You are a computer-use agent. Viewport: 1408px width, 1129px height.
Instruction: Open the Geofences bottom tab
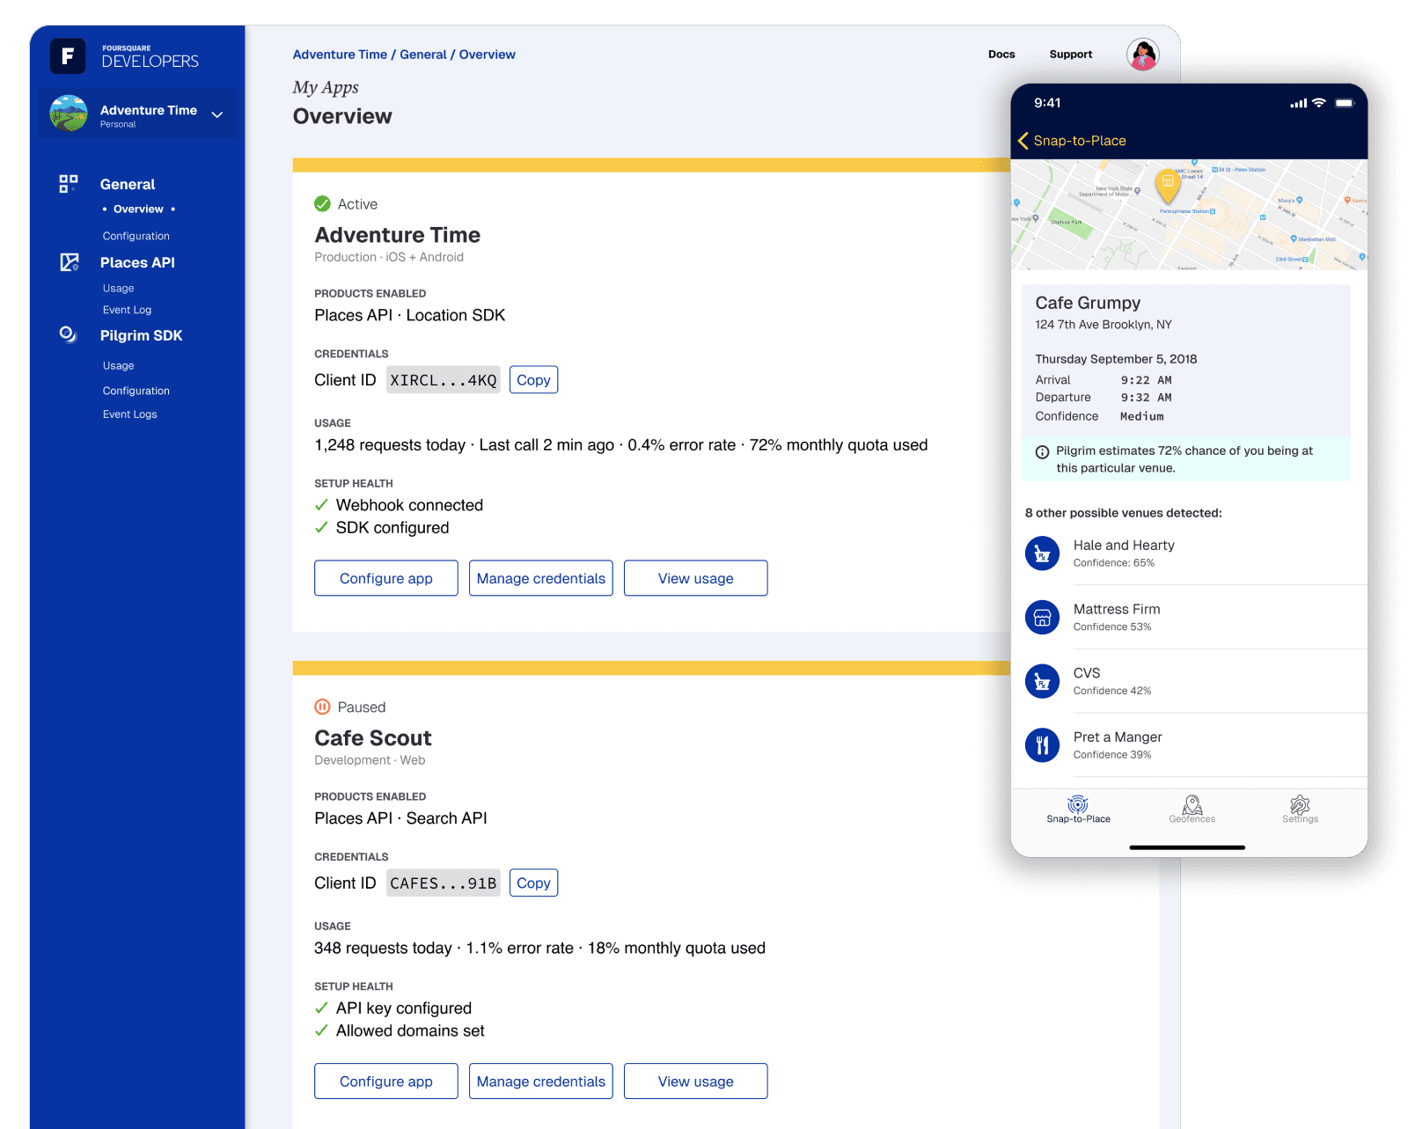coord(1192,810)
